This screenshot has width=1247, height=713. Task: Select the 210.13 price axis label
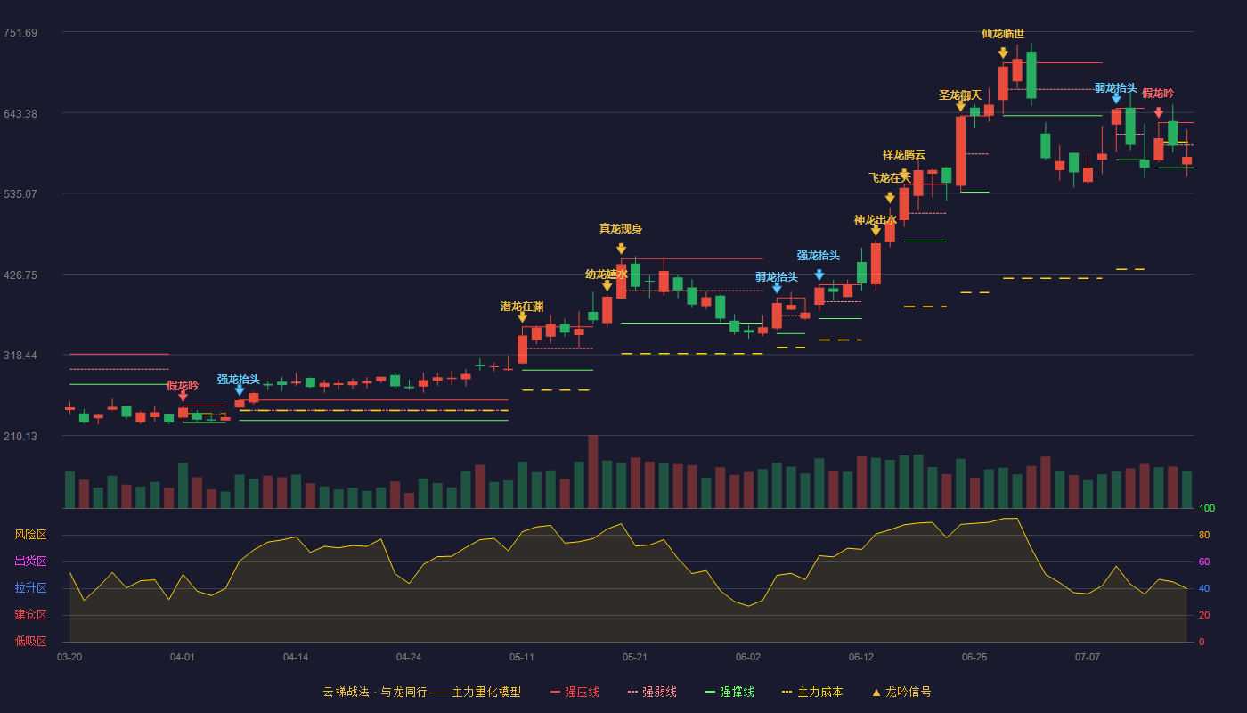coord(20,436)
